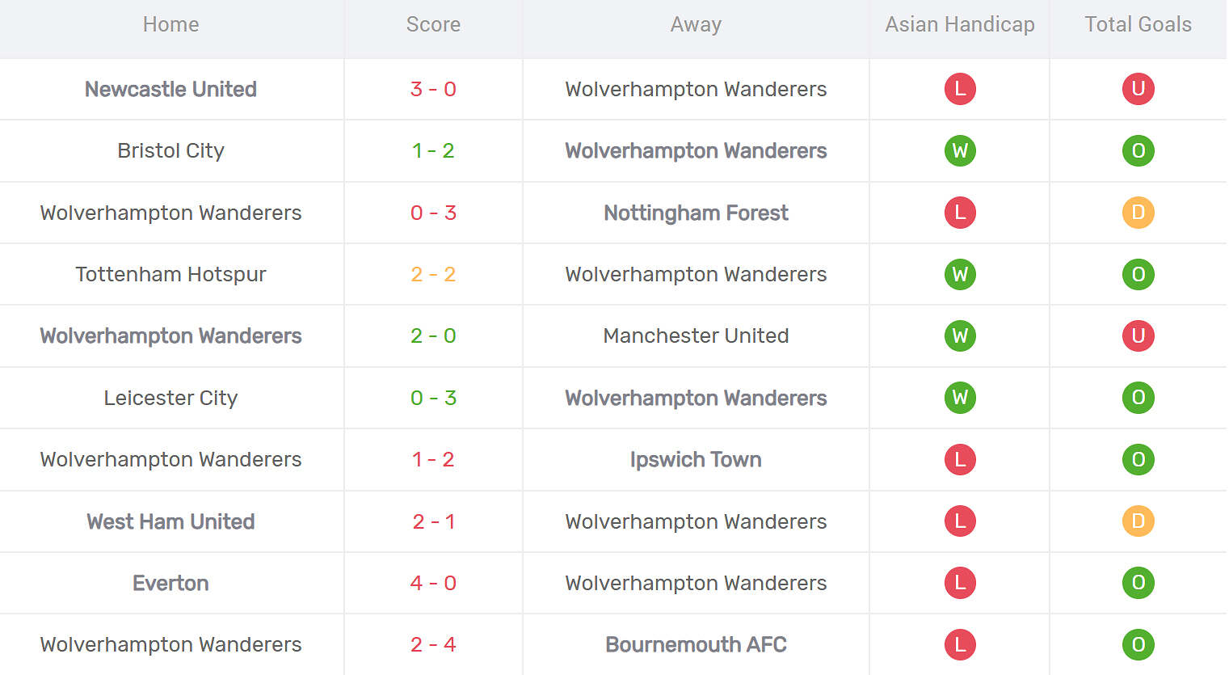Click the O total goals badge in Tottenham row

[1138, 274]
